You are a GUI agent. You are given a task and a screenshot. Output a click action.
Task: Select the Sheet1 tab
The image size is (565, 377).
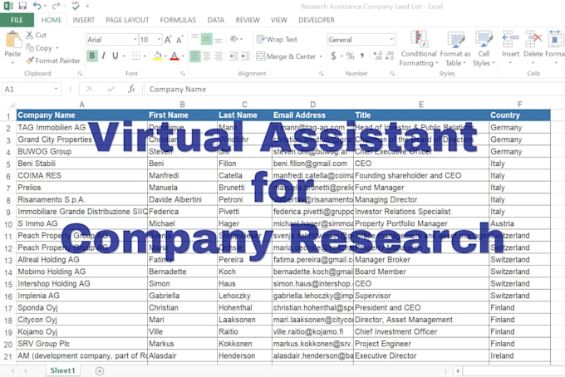(62, 370)
